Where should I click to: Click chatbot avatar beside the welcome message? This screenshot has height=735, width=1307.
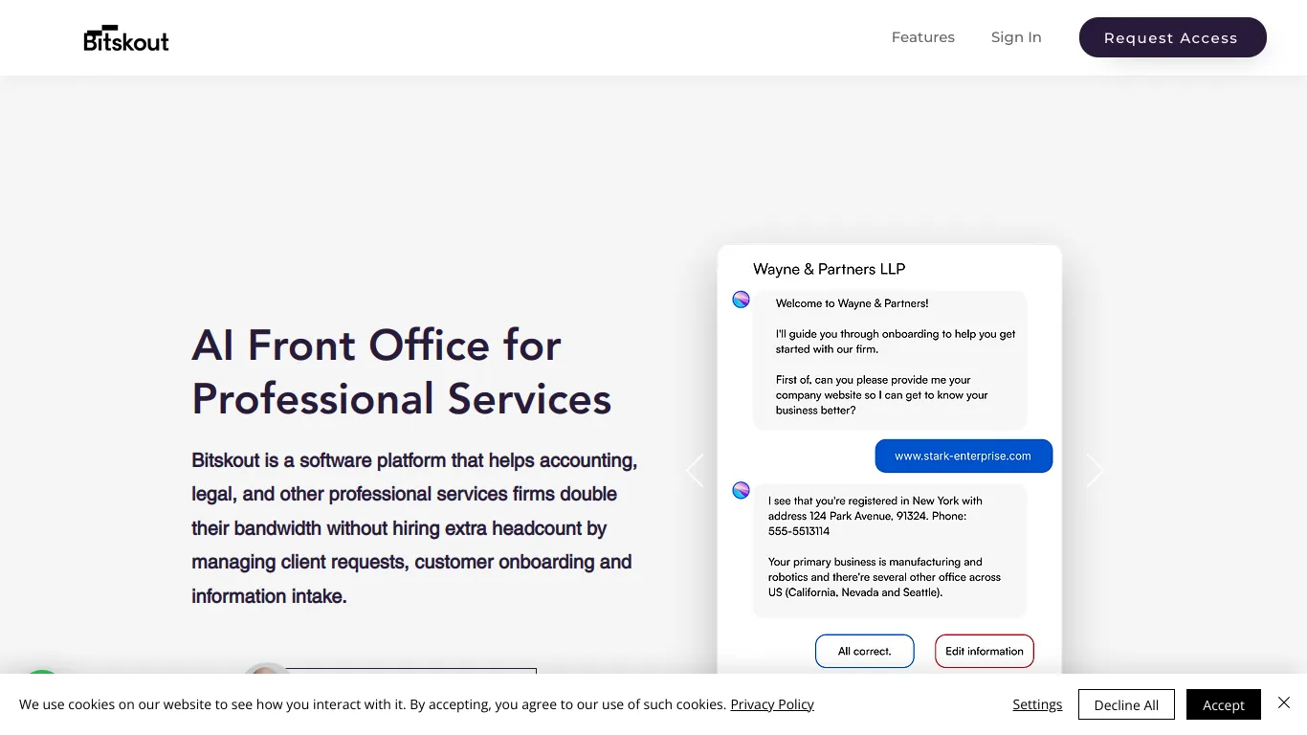pos(741,300)
